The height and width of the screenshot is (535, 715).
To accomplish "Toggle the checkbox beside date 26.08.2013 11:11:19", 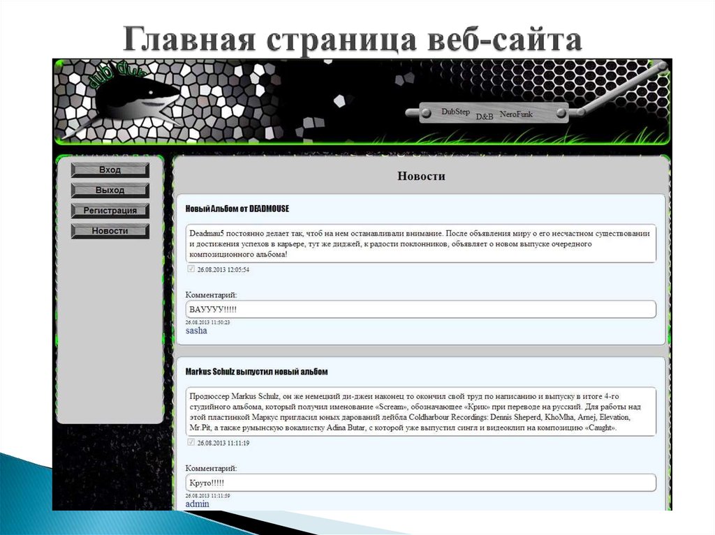I will [191, 442].
